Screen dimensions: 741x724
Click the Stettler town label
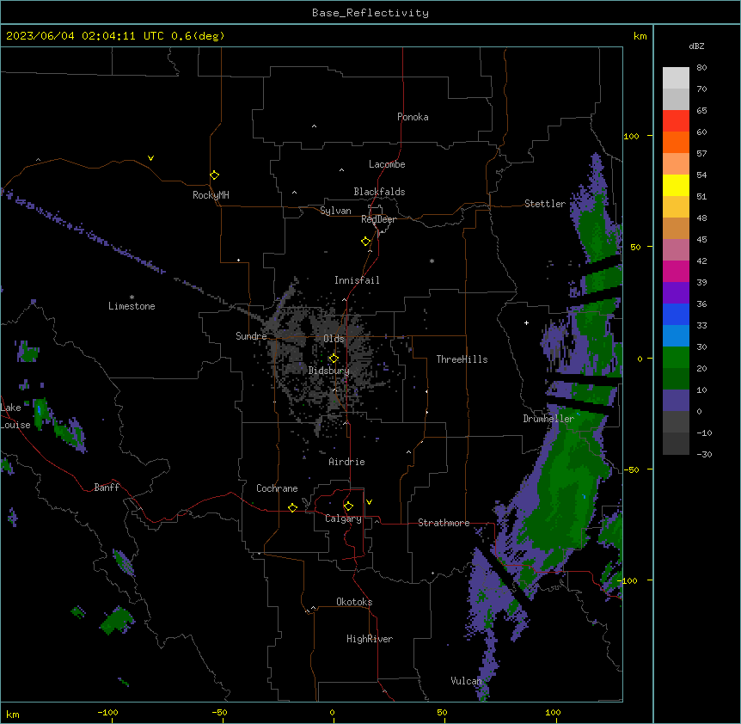(545, 204)
